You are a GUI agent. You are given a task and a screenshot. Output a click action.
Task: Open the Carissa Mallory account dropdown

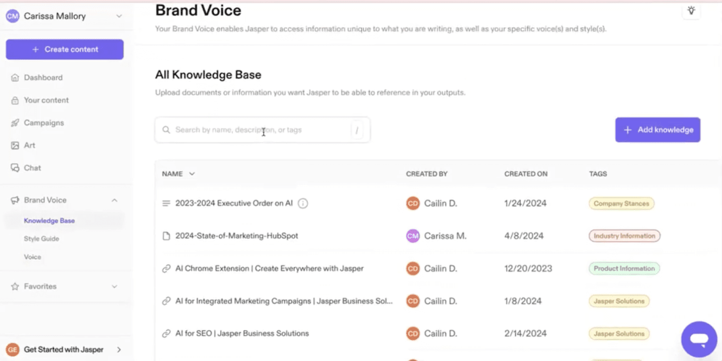pos(119,16)
